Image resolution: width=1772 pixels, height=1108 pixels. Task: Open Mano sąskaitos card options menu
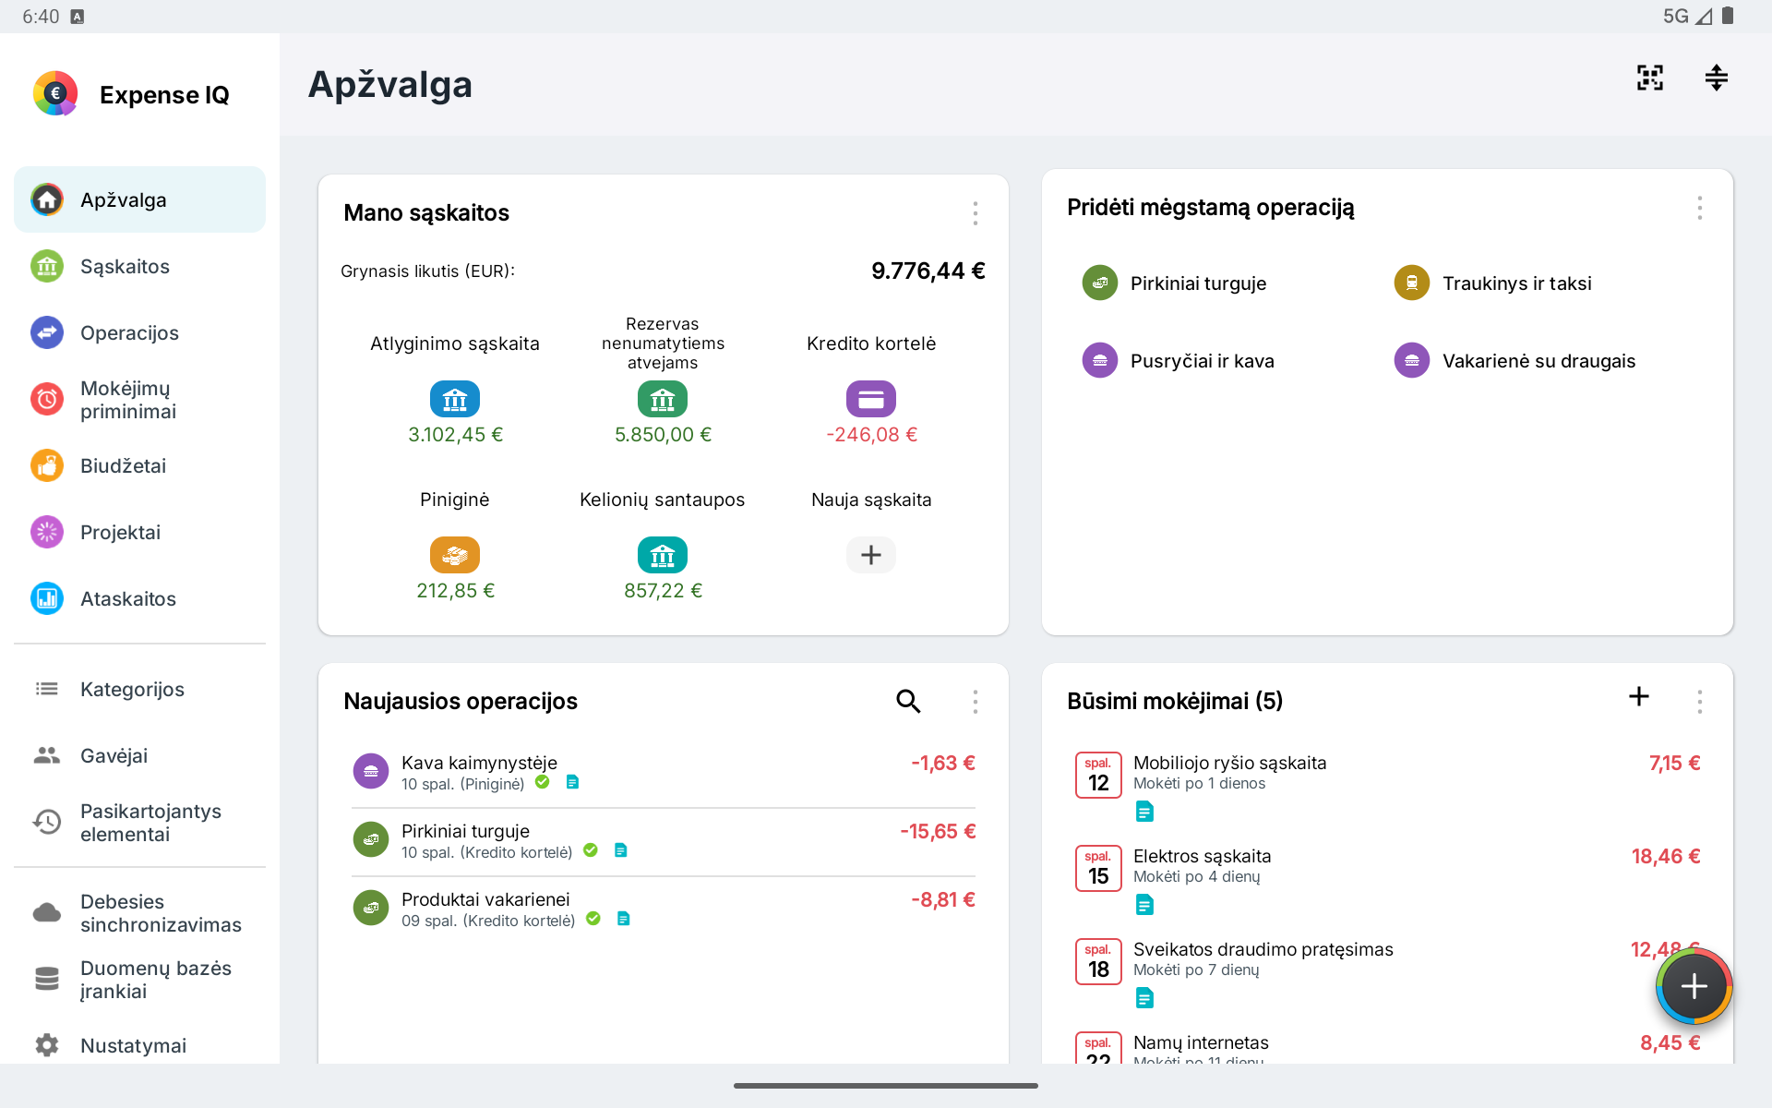[976, 213]
